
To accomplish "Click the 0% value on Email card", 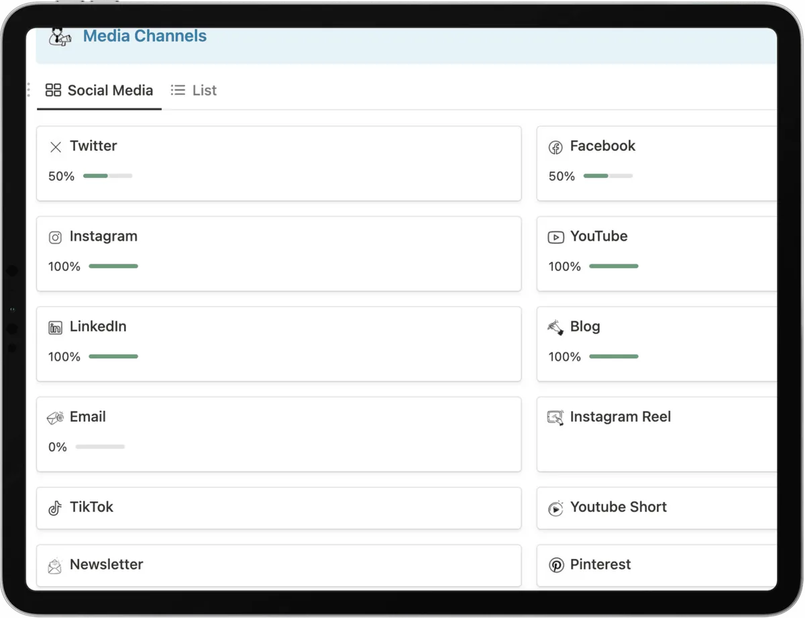I will tap(58, 447).
